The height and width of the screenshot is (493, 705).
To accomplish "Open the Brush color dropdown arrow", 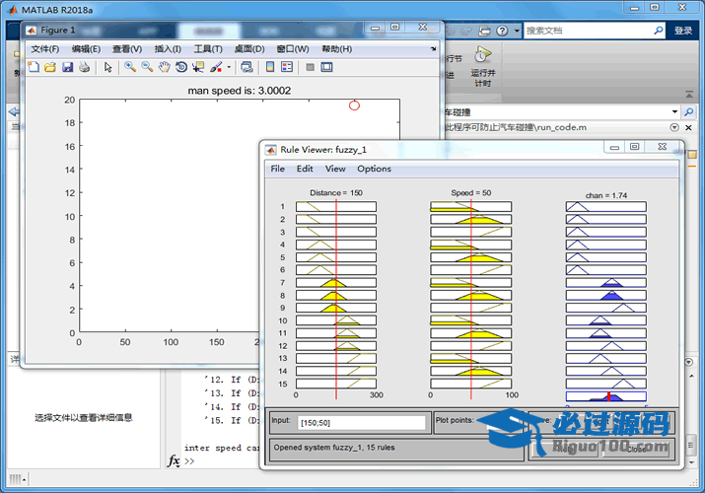I will pos(229,67).
